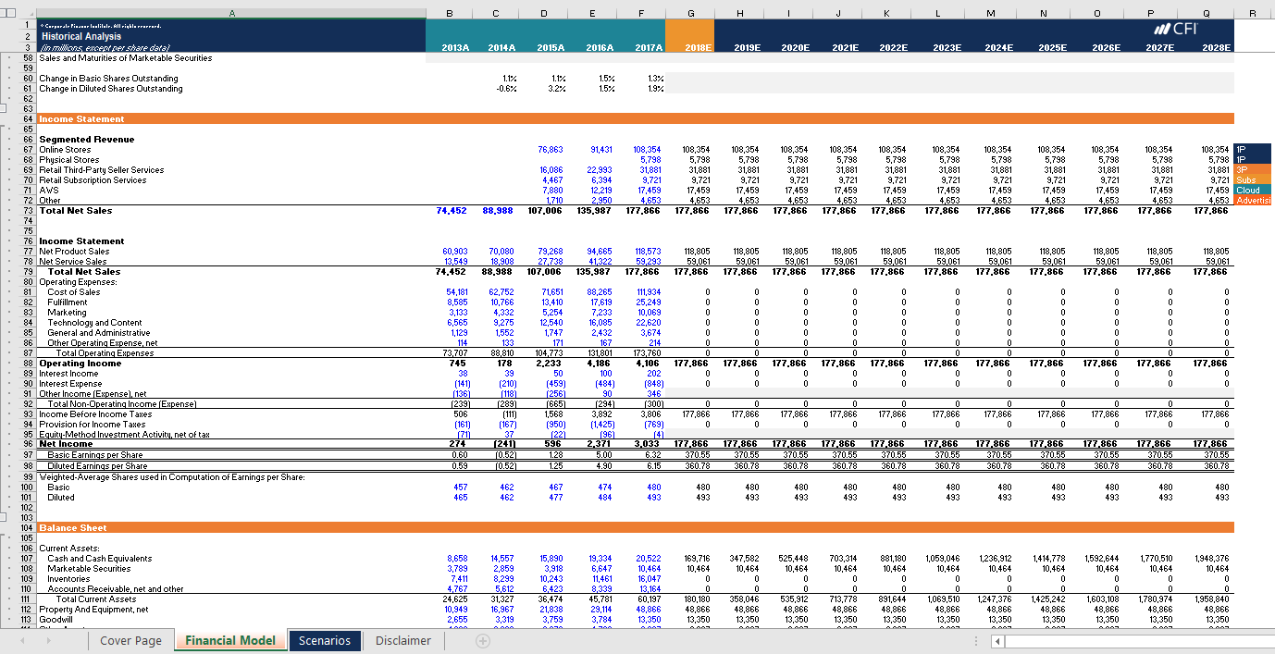Open the Disclaimer sheet tab
Viewport: 1275px width, 654px height.
[403, 640]
